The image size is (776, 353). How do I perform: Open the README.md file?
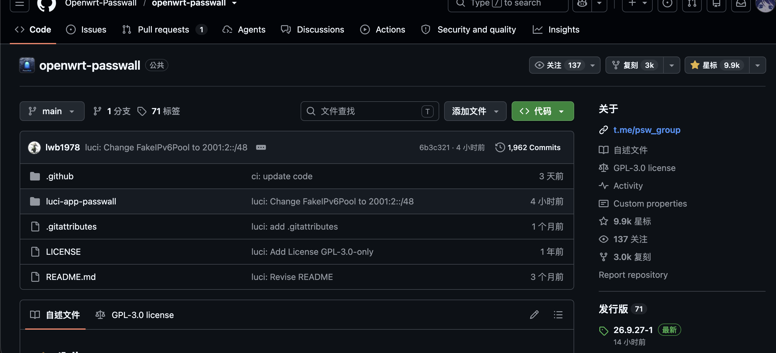[71, 277]
